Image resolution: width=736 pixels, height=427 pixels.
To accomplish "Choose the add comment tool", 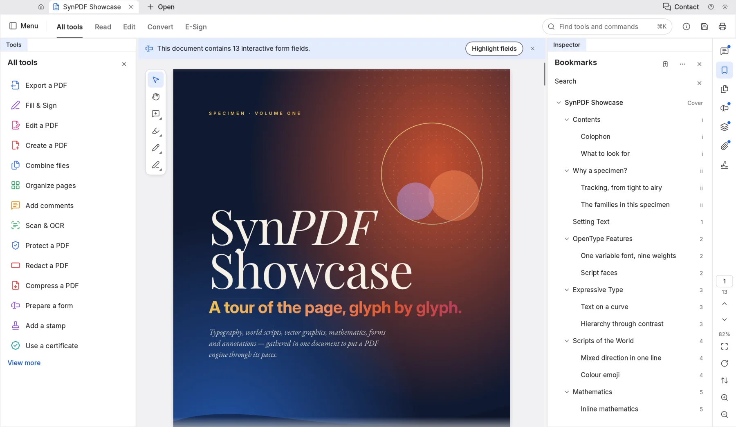I will pyautogui.click(x=156, y=114).
